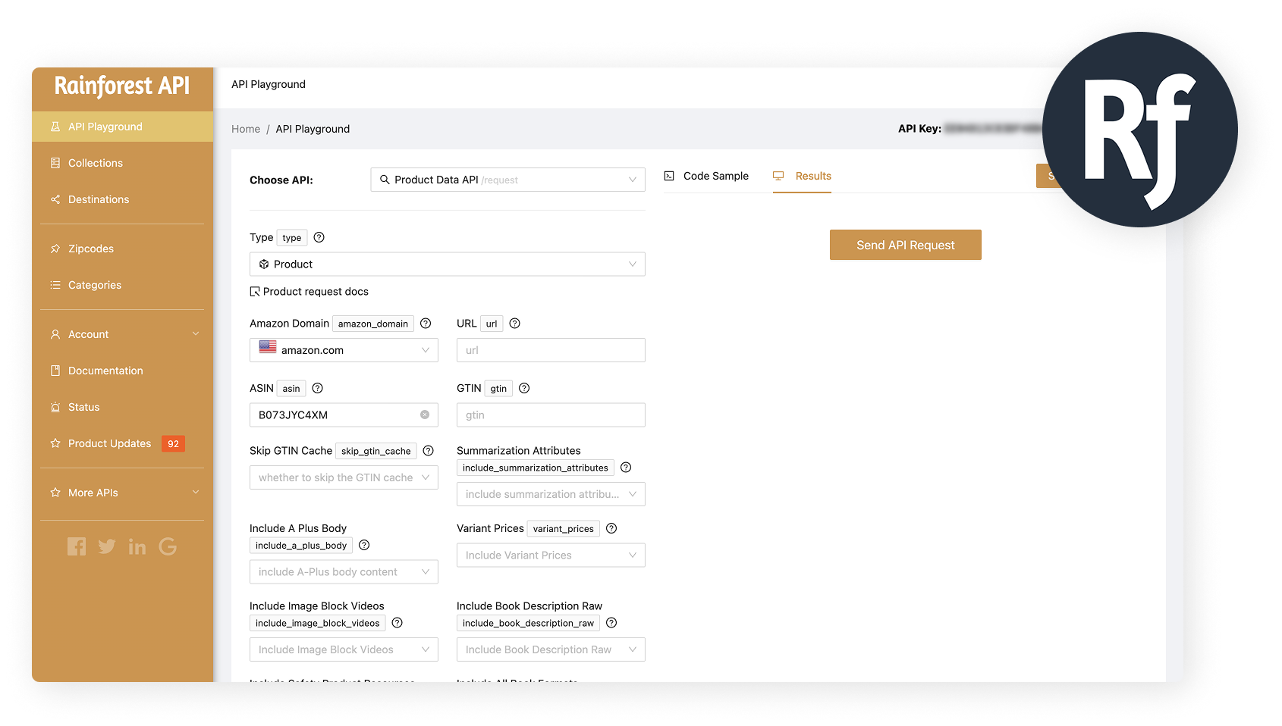This screenshot has width=1282, height=726.
Task: Open Include Book Description Raw dropdown
Action: (551, 649)
